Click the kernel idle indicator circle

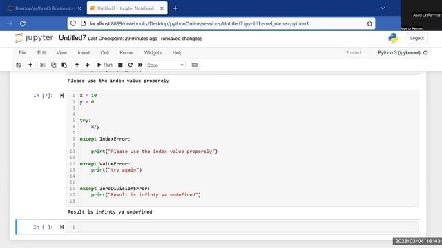425,52
